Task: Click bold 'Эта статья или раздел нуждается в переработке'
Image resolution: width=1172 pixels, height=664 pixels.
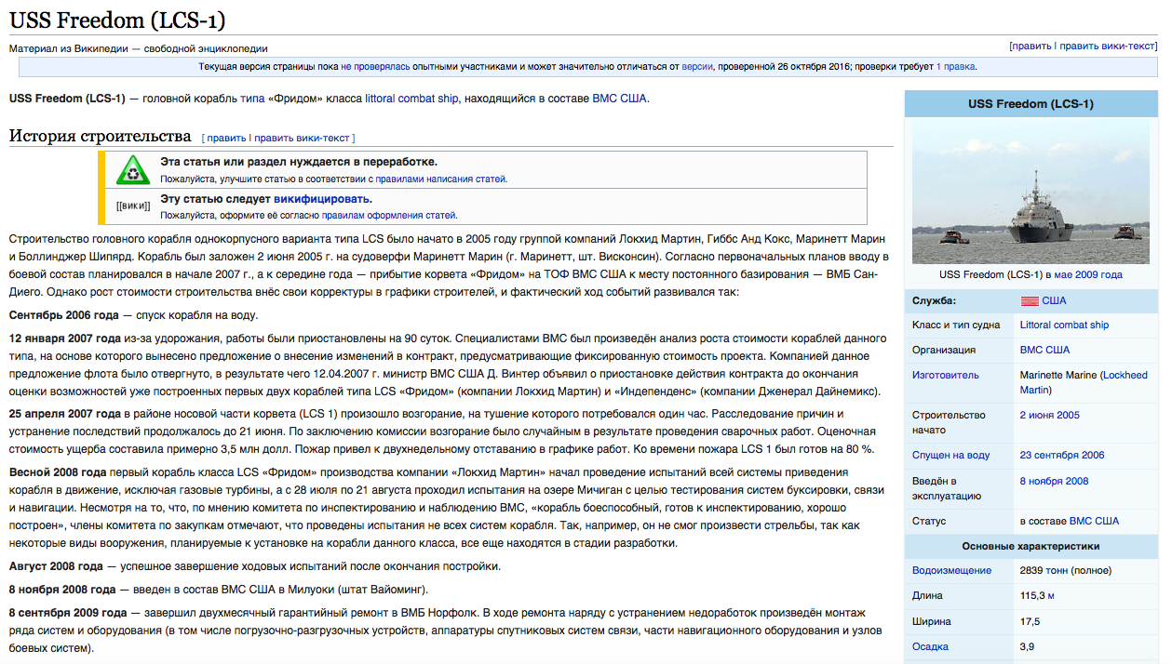Action: click(x=299, y=162)
